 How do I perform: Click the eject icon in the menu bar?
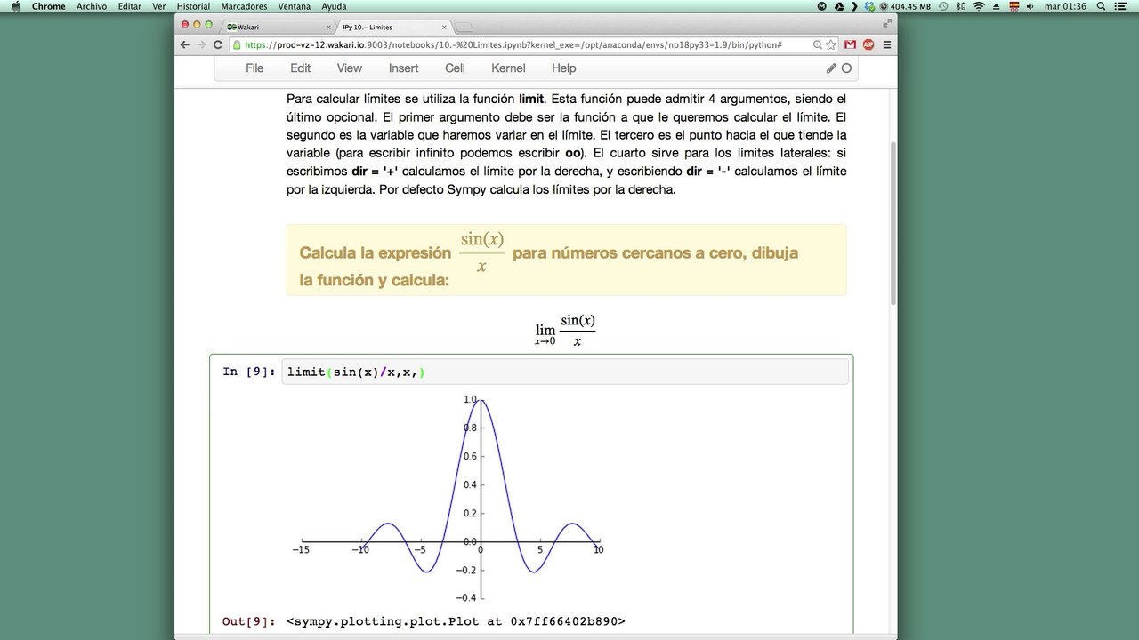pos(997,6)
